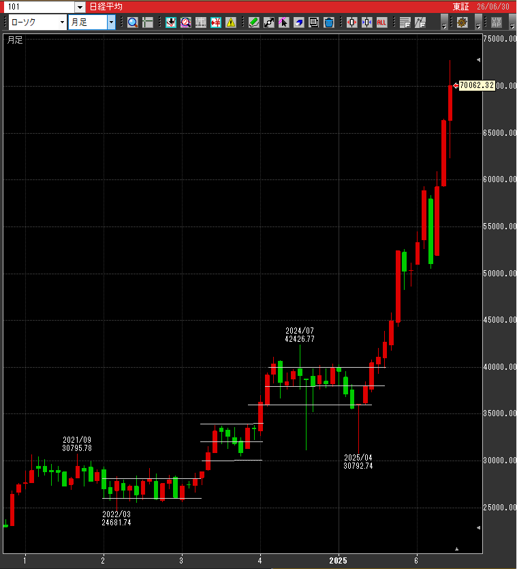Click the 25000.00 price axis label
The width and height of the screenshot is (517, 569).
[499, 508]
